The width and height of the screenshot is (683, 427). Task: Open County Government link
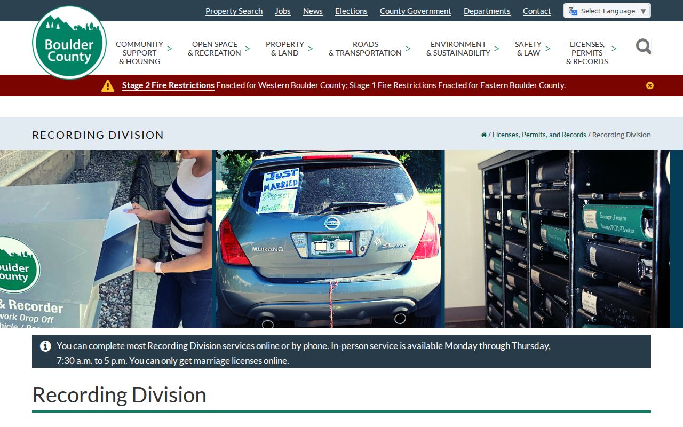[416, 11]
